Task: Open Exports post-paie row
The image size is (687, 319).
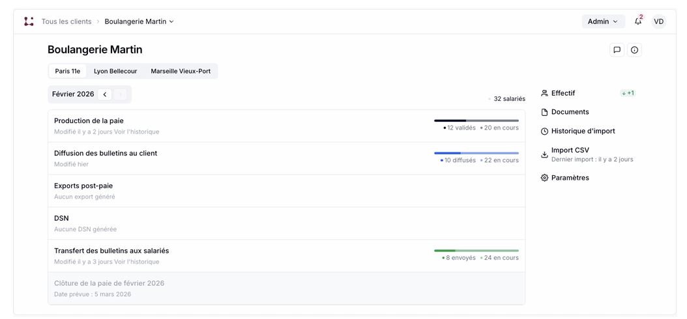Action: point(287,191)
